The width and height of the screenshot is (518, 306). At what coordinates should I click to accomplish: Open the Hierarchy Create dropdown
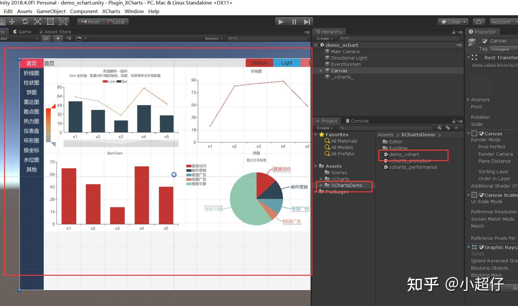[x=325, y=39]
